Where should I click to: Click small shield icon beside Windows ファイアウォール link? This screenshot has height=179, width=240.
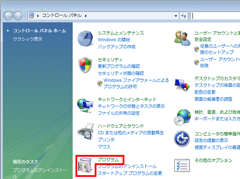pos(100,83)
